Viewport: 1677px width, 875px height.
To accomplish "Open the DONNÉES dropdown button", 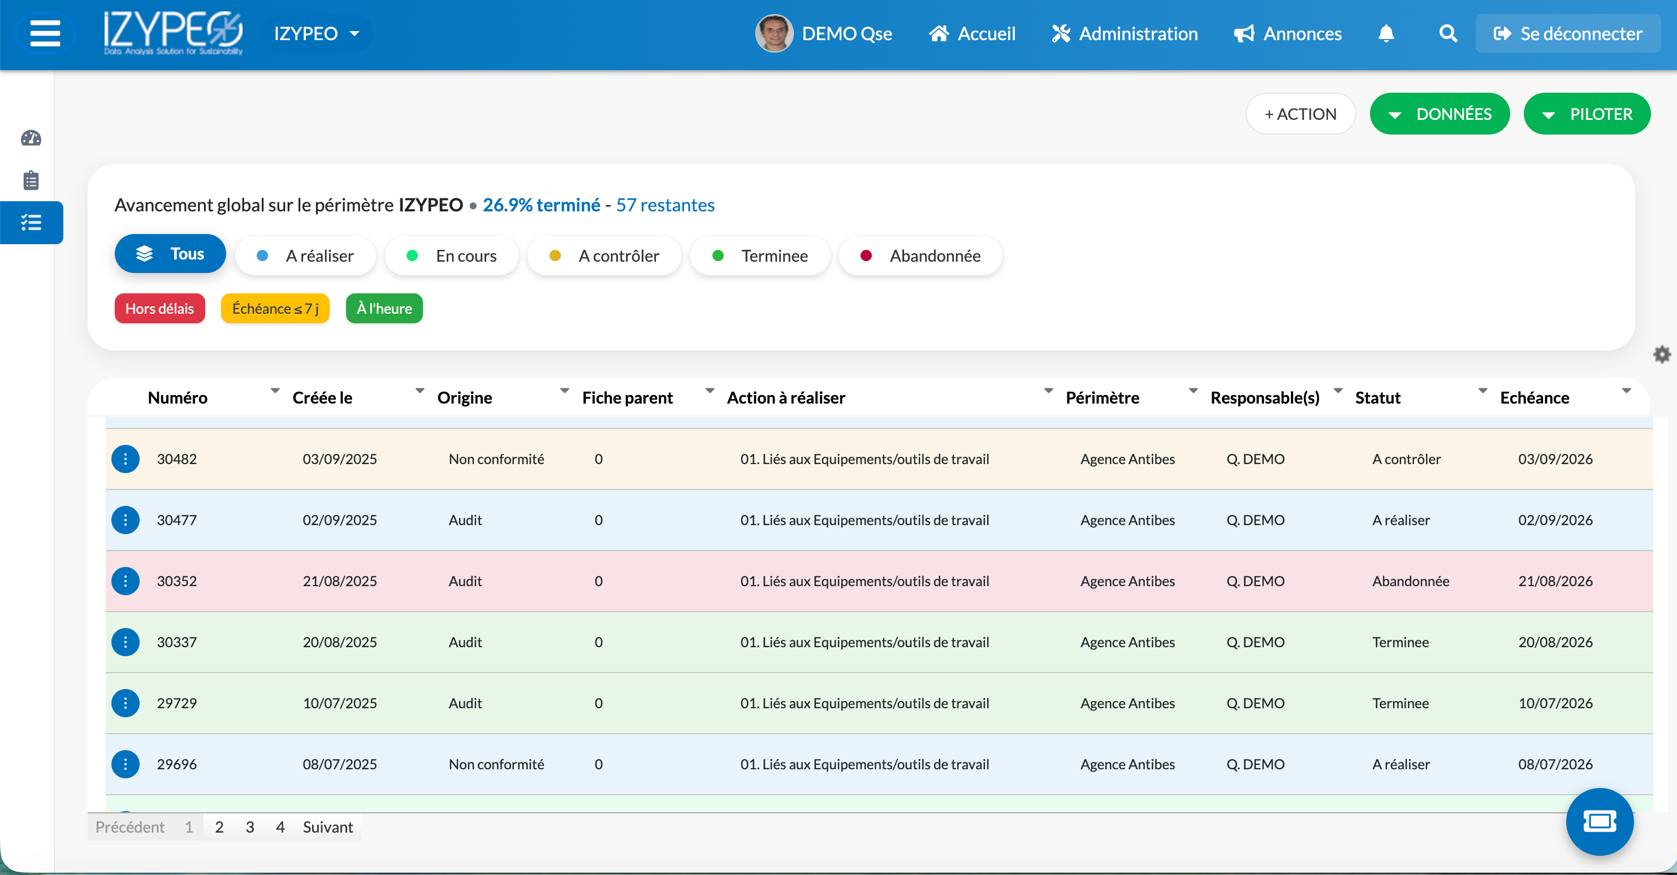I will coord(1440,114).
